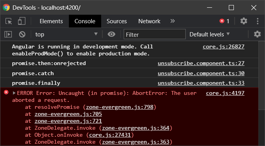Show more tabs via the double chevron
Viewport: 265px width, 146px height.
coord(172,21)
